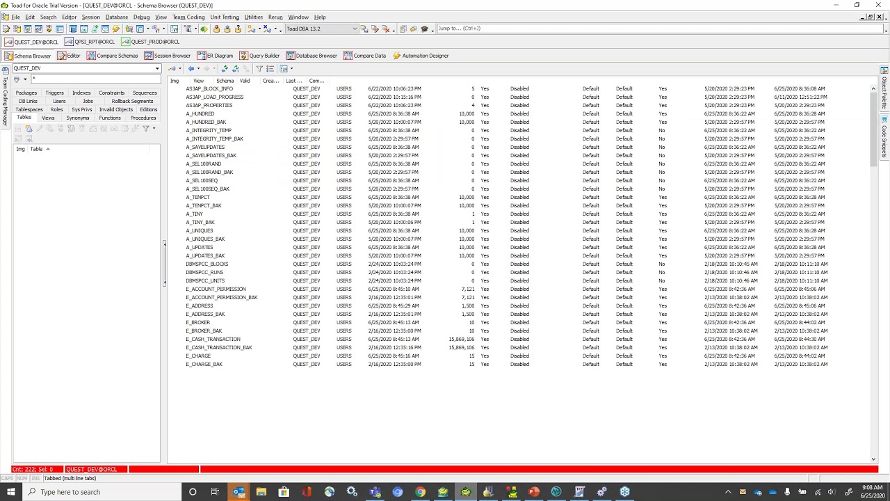The image size is (890, 501).
Task: Open the Toad DBA 13.2 workspace dropdown
Action: click(x=355, y=29)
